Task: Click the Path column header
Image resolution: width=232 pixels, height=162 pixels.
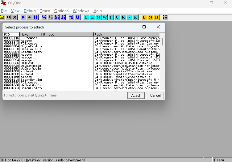Action: [x=127, y=34]
